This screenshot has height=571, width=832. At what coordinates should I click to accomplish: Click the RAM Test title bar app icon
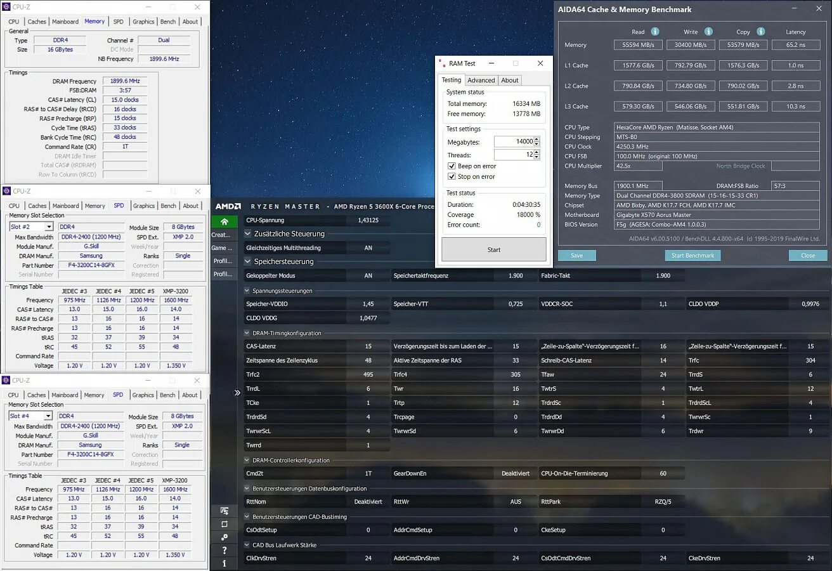pos(441,63)
